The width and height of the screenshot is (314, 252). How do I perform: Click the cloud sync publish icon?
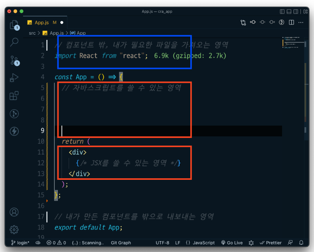coord(38,243)
